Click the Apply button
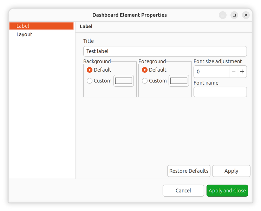261x211 pixels. [x=231, y=171]
